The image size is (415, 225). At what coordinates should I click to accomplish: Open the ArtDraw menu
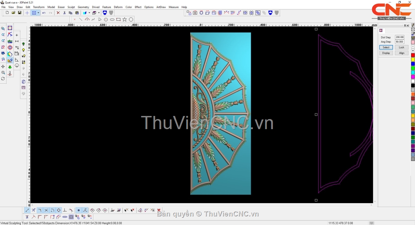161,7
